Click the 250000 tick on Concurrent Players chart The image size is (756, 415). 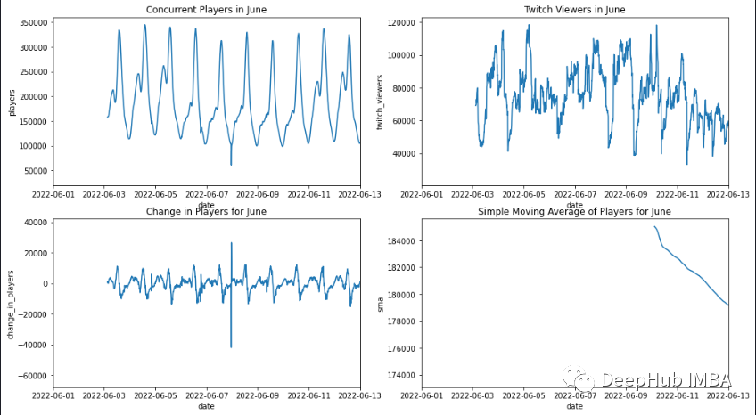[x=33, y=72]
